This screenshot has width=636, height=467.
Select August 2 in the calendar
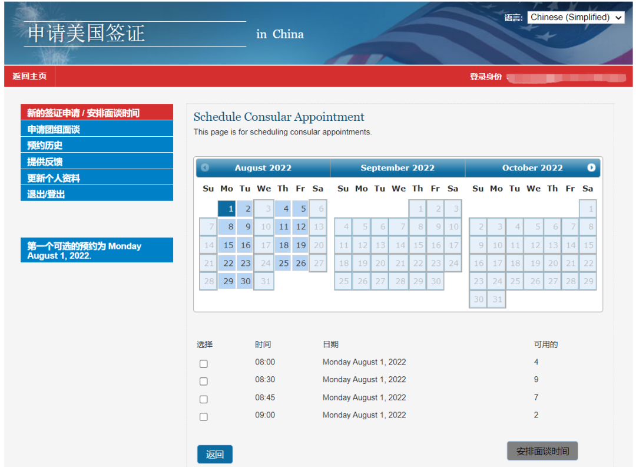coord(244,209)
